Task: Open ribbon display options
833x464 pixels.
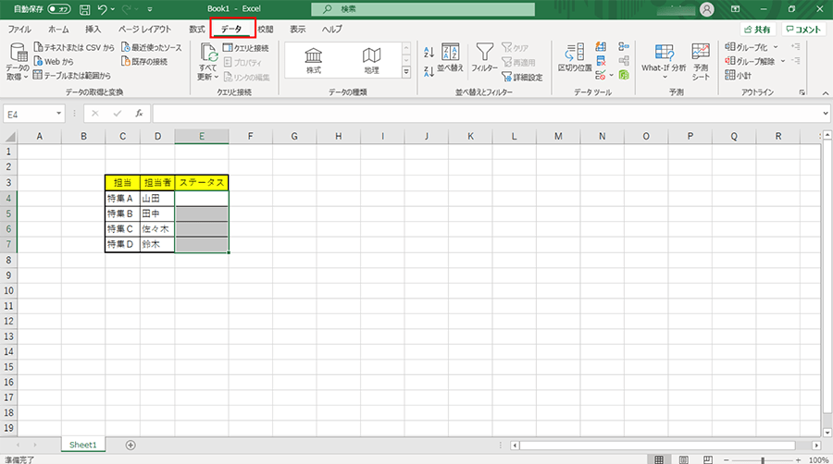Action: point(735,9)
